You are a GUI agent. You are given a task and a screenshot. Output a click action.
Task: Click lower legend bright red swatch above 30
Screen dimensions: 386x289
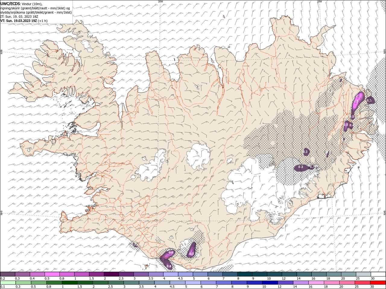(378, 283)
